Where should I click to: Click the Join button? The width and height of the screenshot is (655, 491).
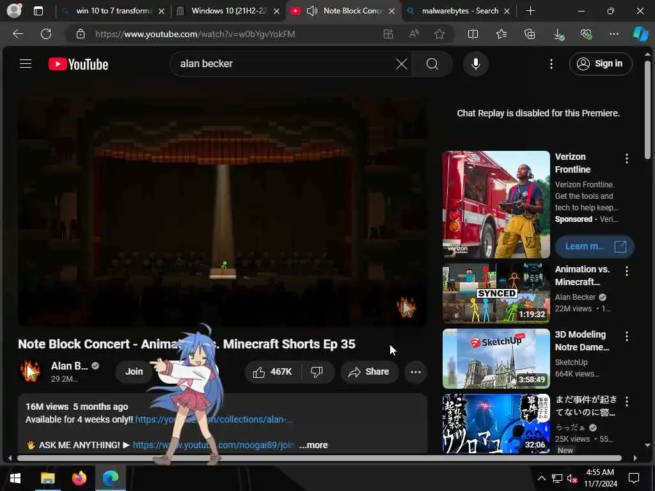tap(134, 371)
